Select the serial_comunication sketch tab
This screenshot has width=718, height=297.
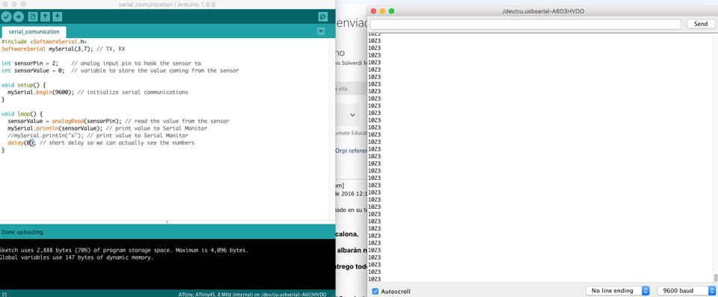34,32
